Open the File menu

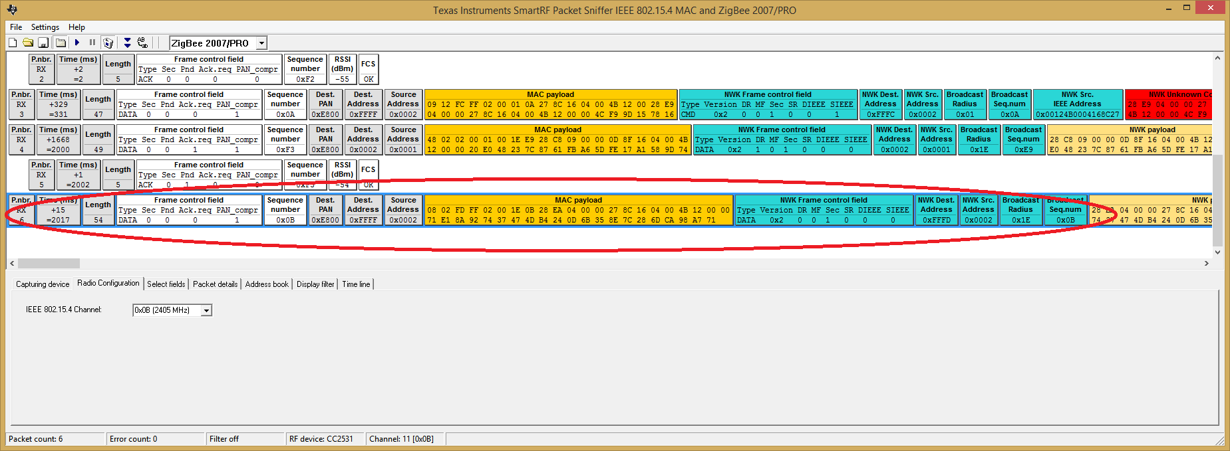[x=16, y=27]
